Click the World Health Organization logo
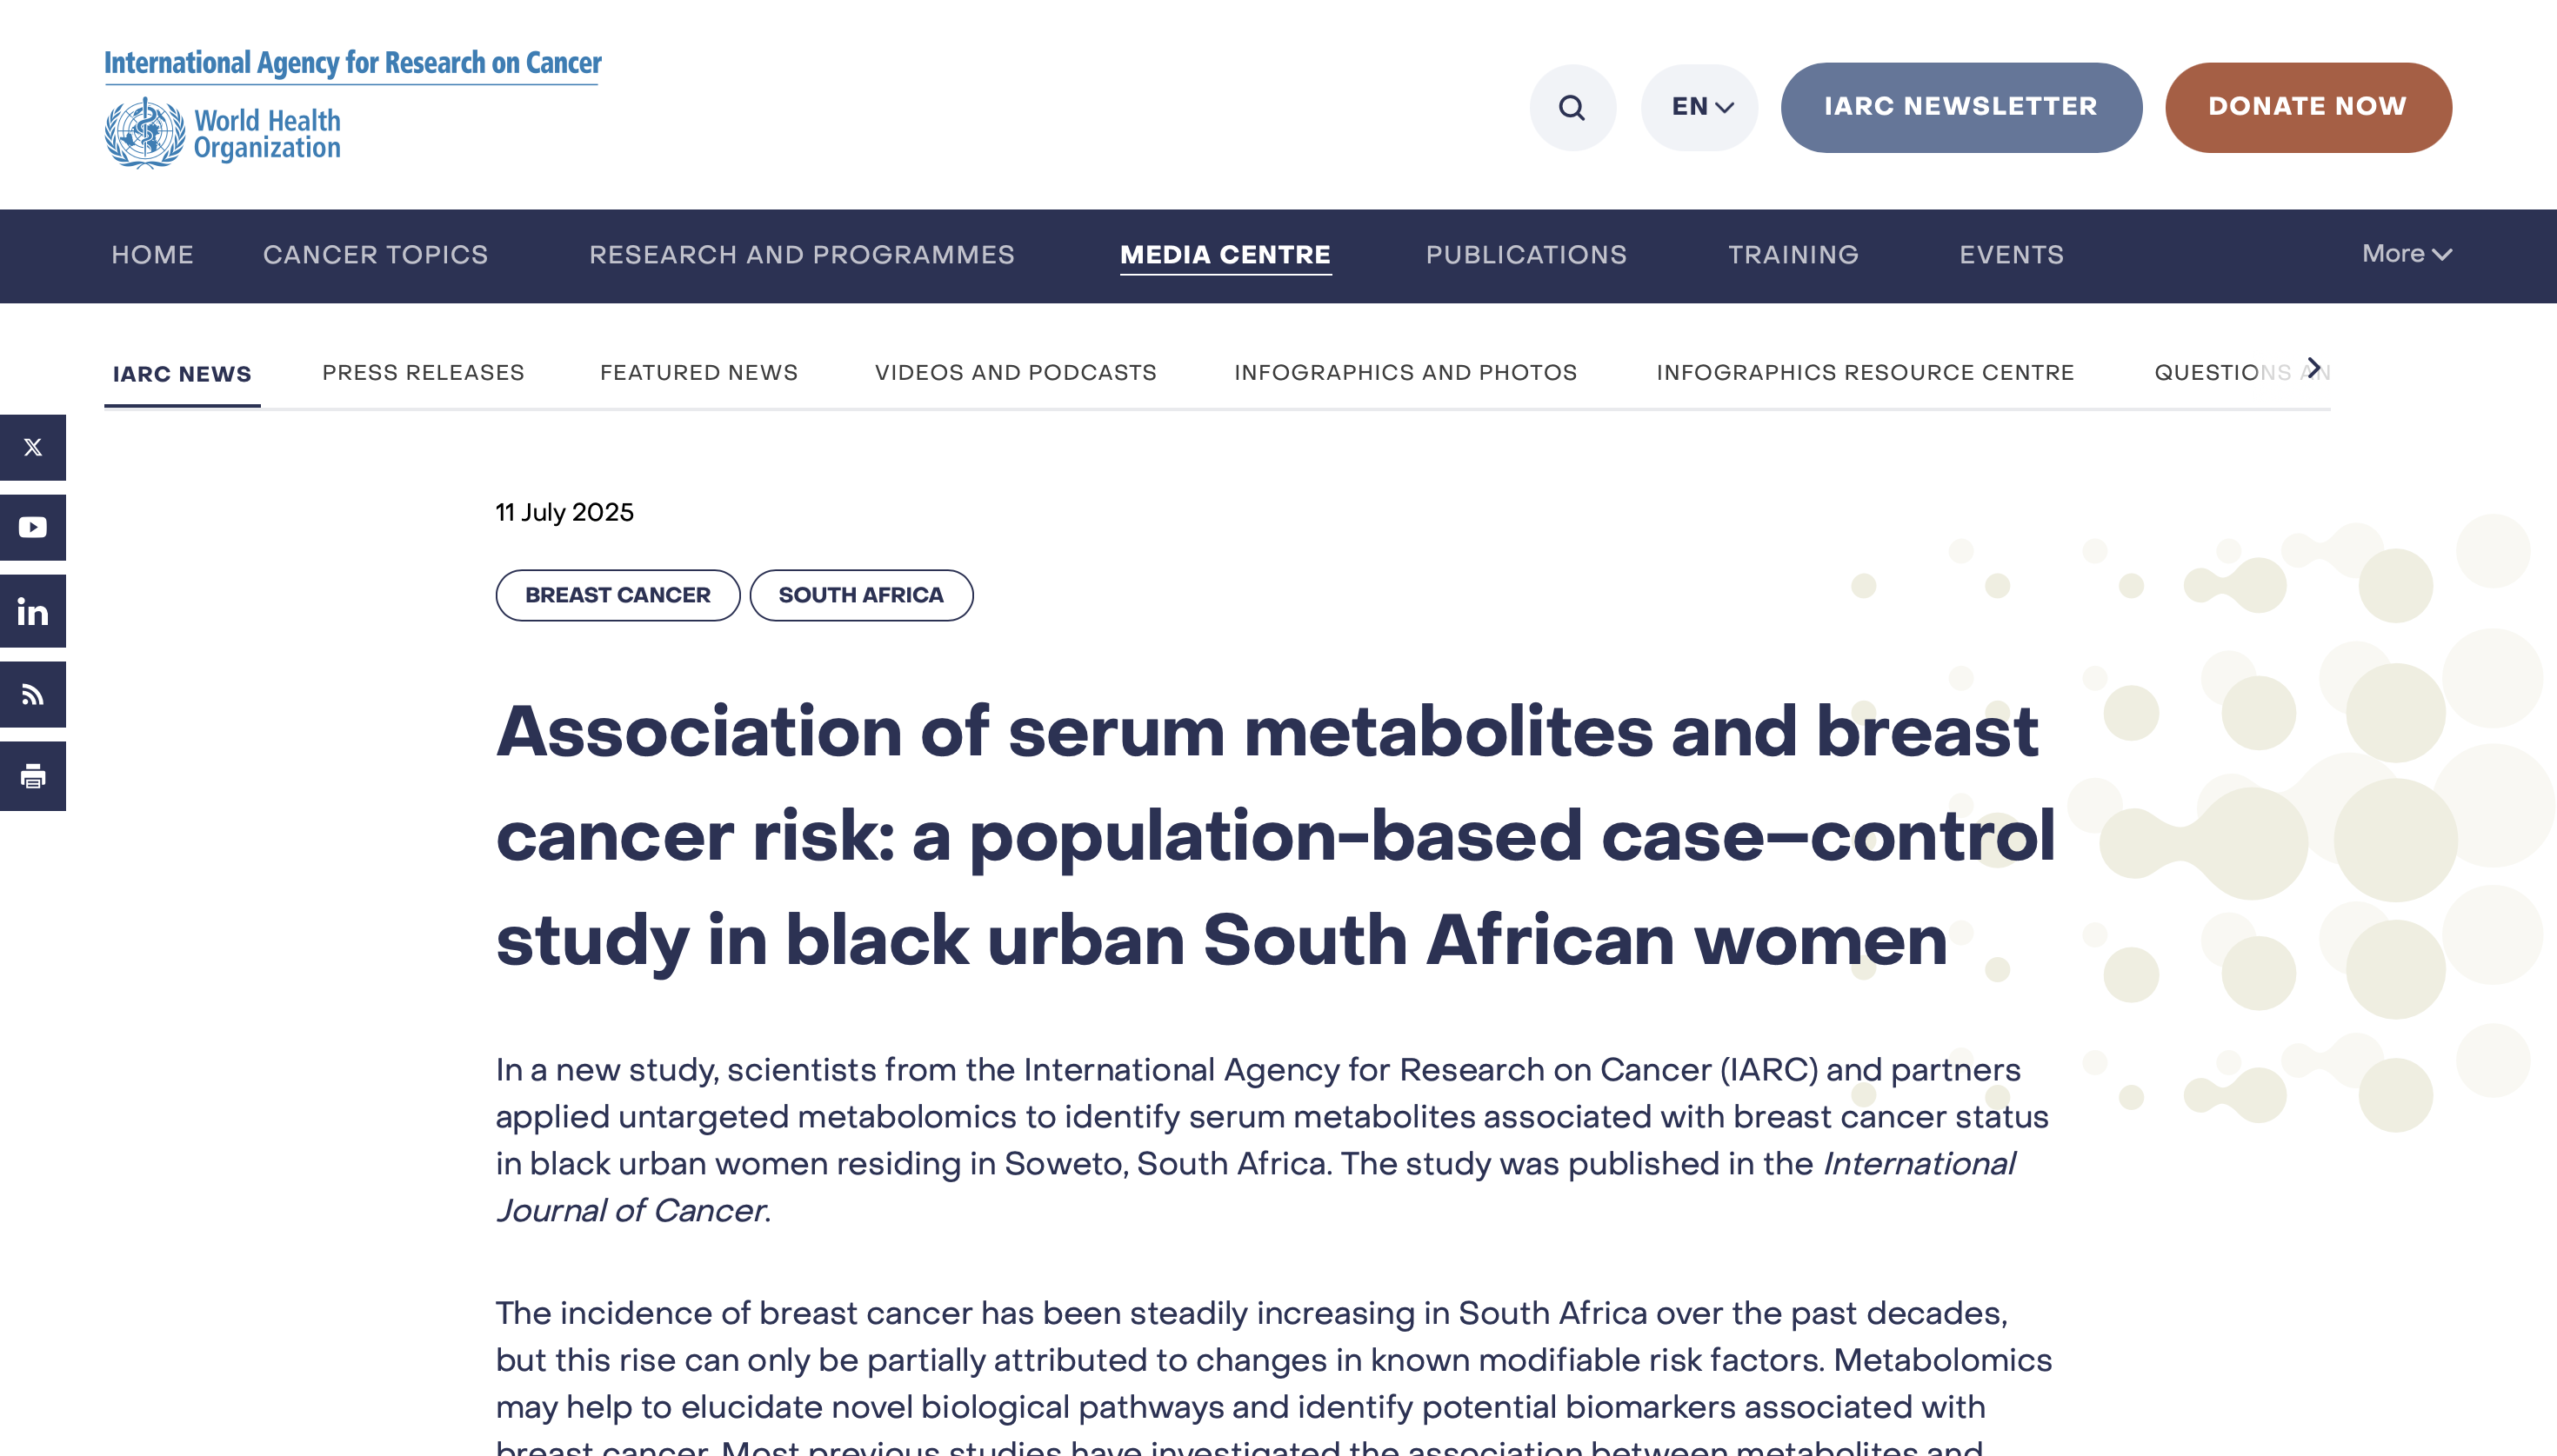Image resolution: width=2557 pixels, height=1456 pixels. [x=224, y=133]
